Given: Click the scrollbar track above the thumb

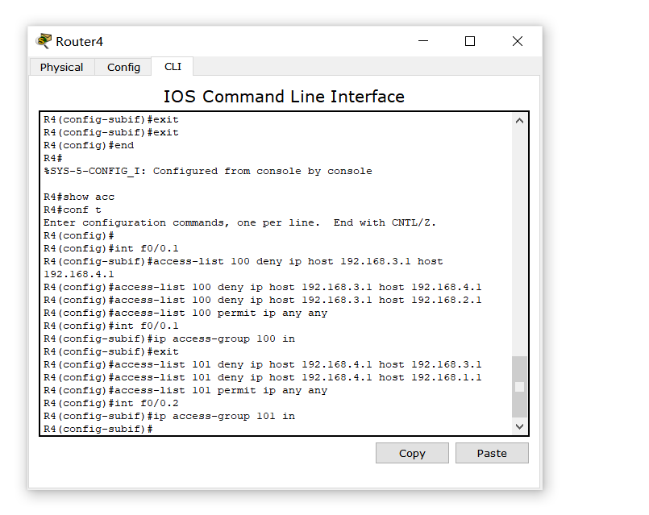Looking at the screenshot, I should coord(519,242).
